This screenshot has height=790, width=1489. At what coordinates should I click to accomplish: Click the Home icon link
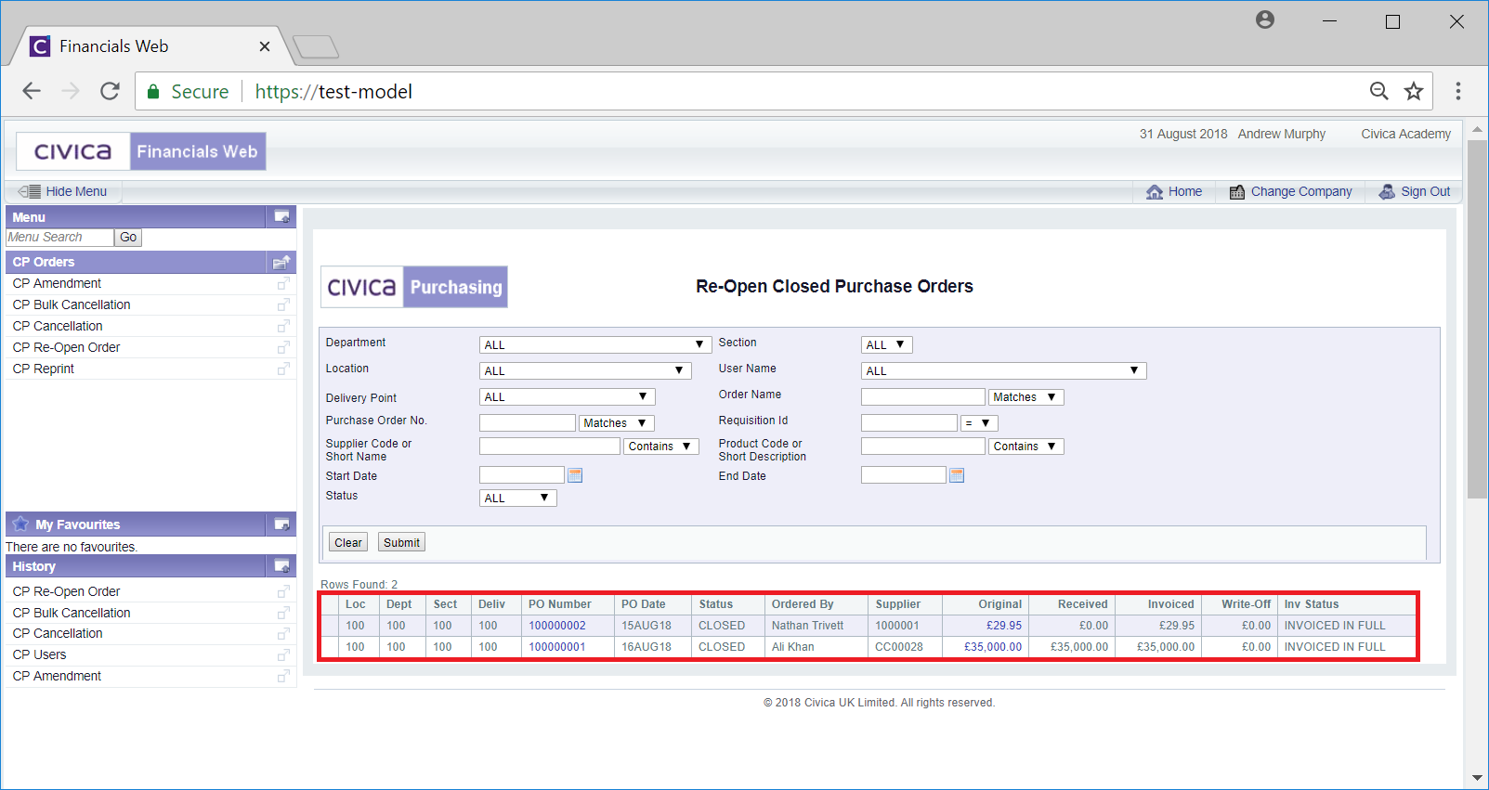1155,192
